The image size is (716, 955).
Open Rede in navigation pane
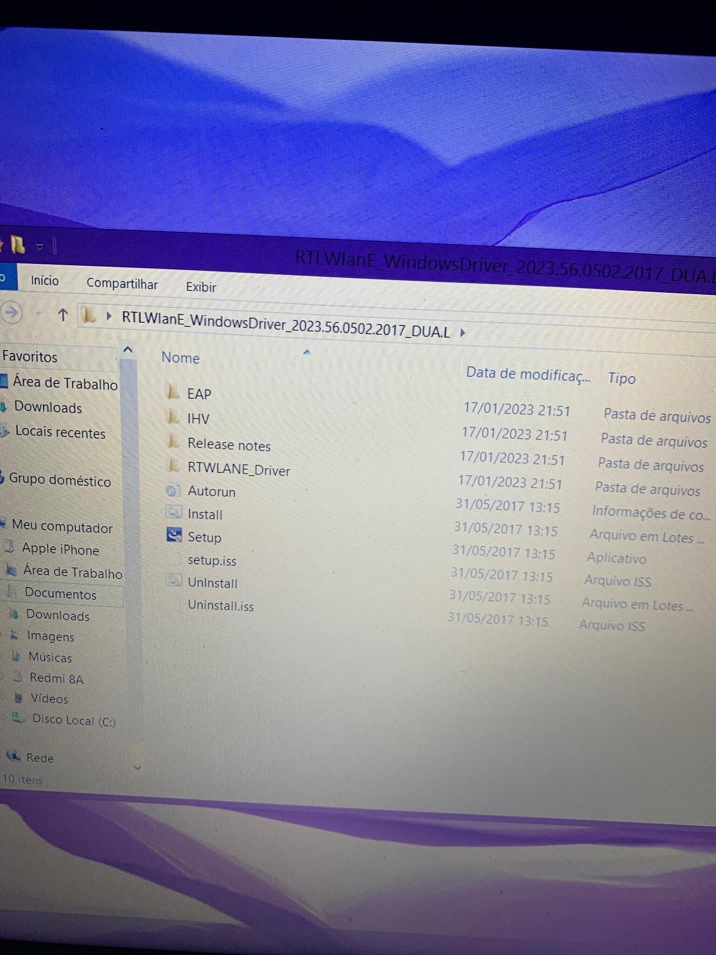coord(40,758)
